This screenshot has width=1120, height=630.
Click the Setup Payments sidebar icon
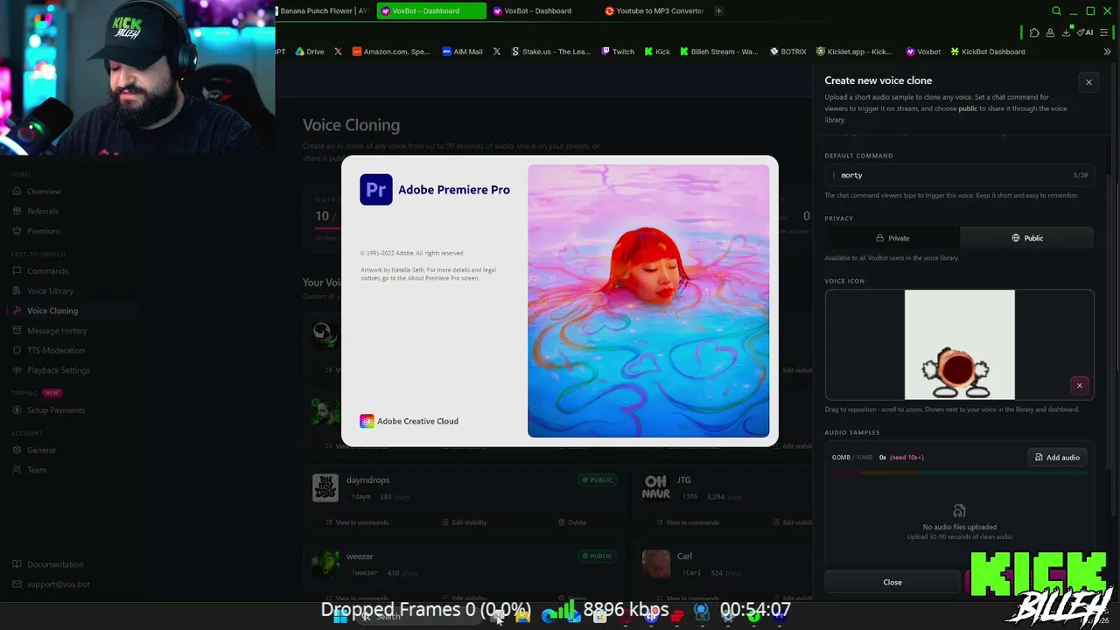click(17, 410)
